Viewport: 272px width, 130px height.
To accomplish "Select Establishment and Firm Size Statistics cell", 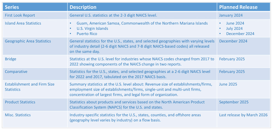I will click(x=35, y=89).
